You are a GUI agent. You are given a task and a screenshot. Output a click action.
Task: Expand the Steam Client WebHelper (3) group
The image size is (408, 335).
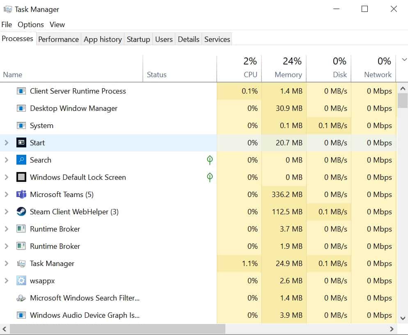pos(6,211)
